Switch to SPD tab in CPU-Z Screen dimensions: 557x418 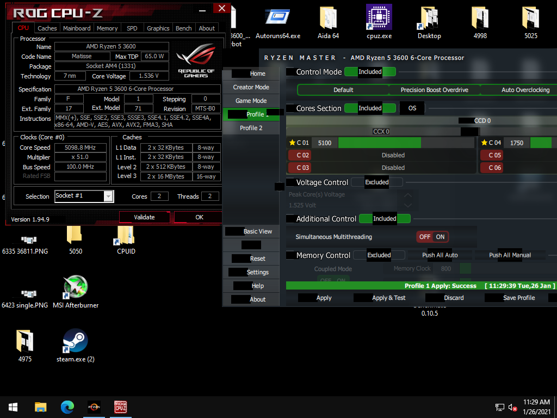click(x=132, y=28)
